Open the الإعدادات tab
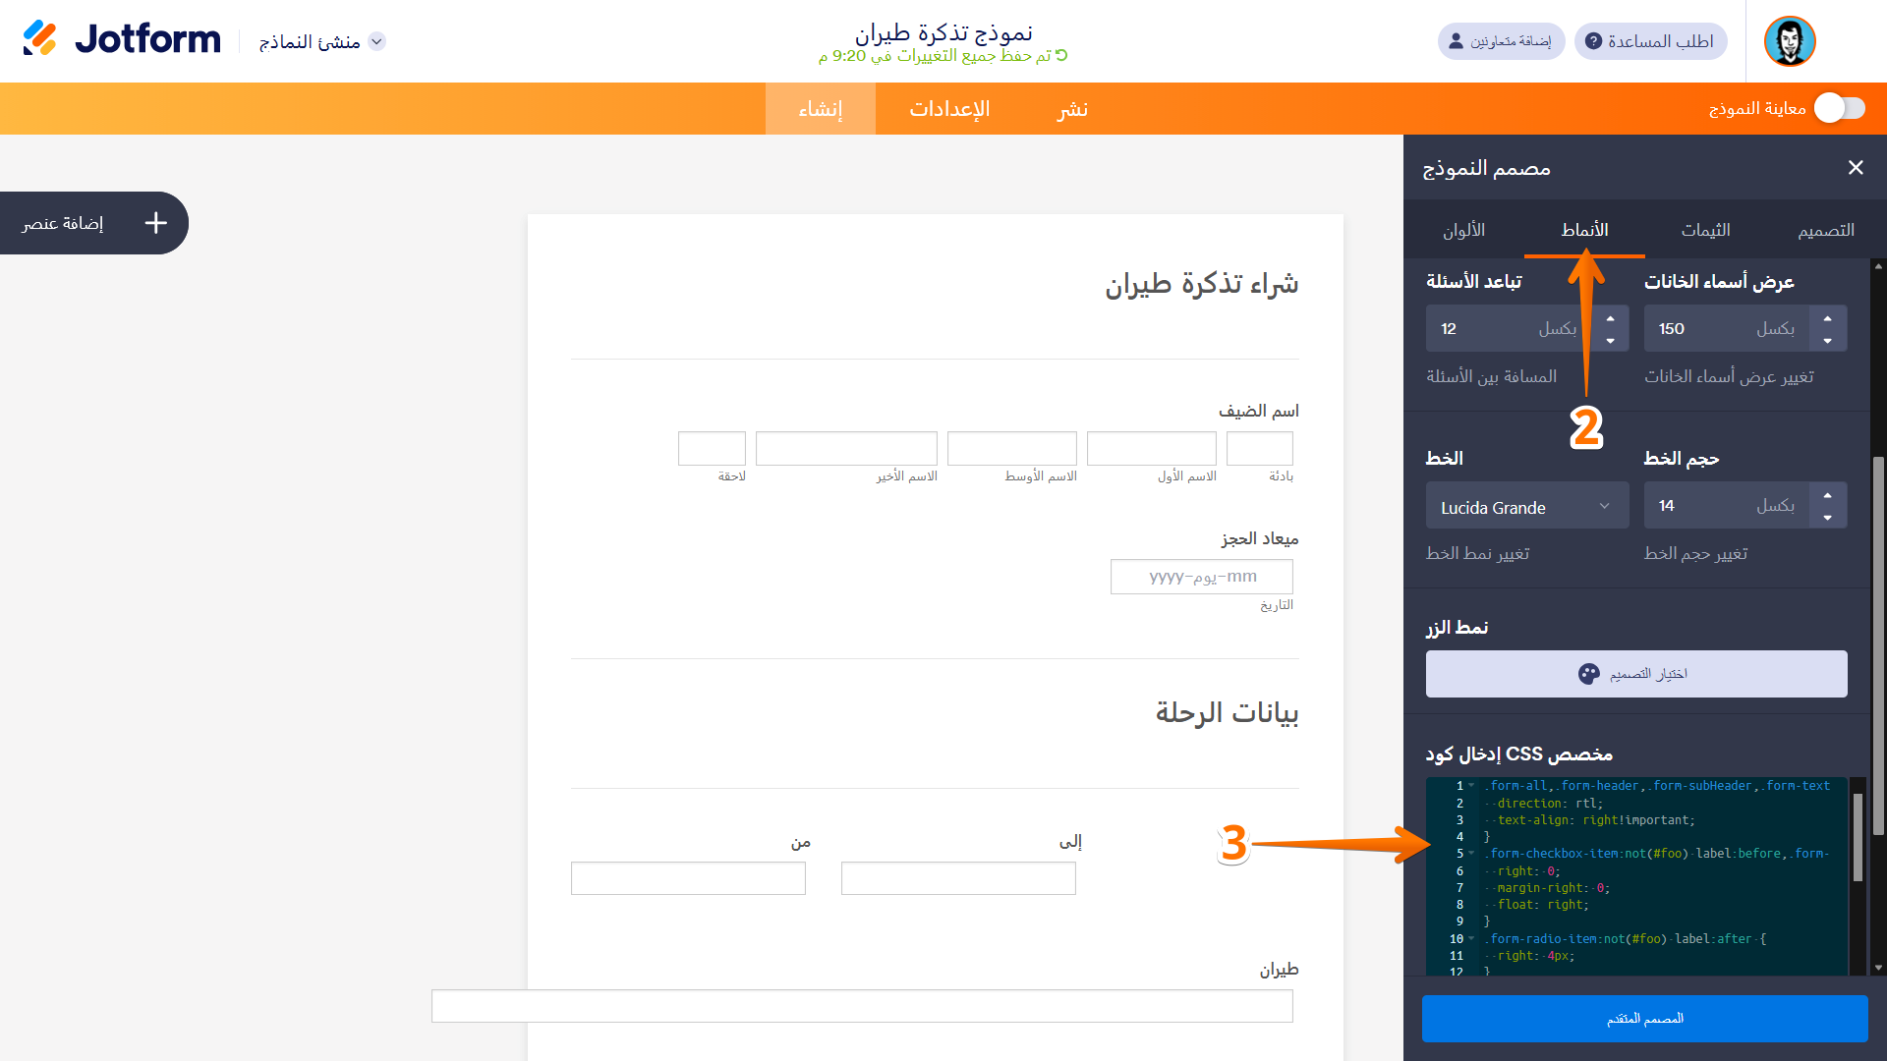 click(949, 109)
